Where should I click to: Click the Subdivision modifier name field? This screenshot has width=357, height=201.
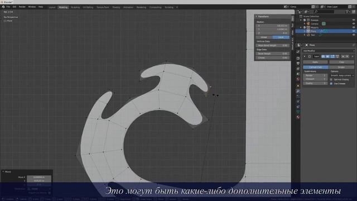pos(316,56)
